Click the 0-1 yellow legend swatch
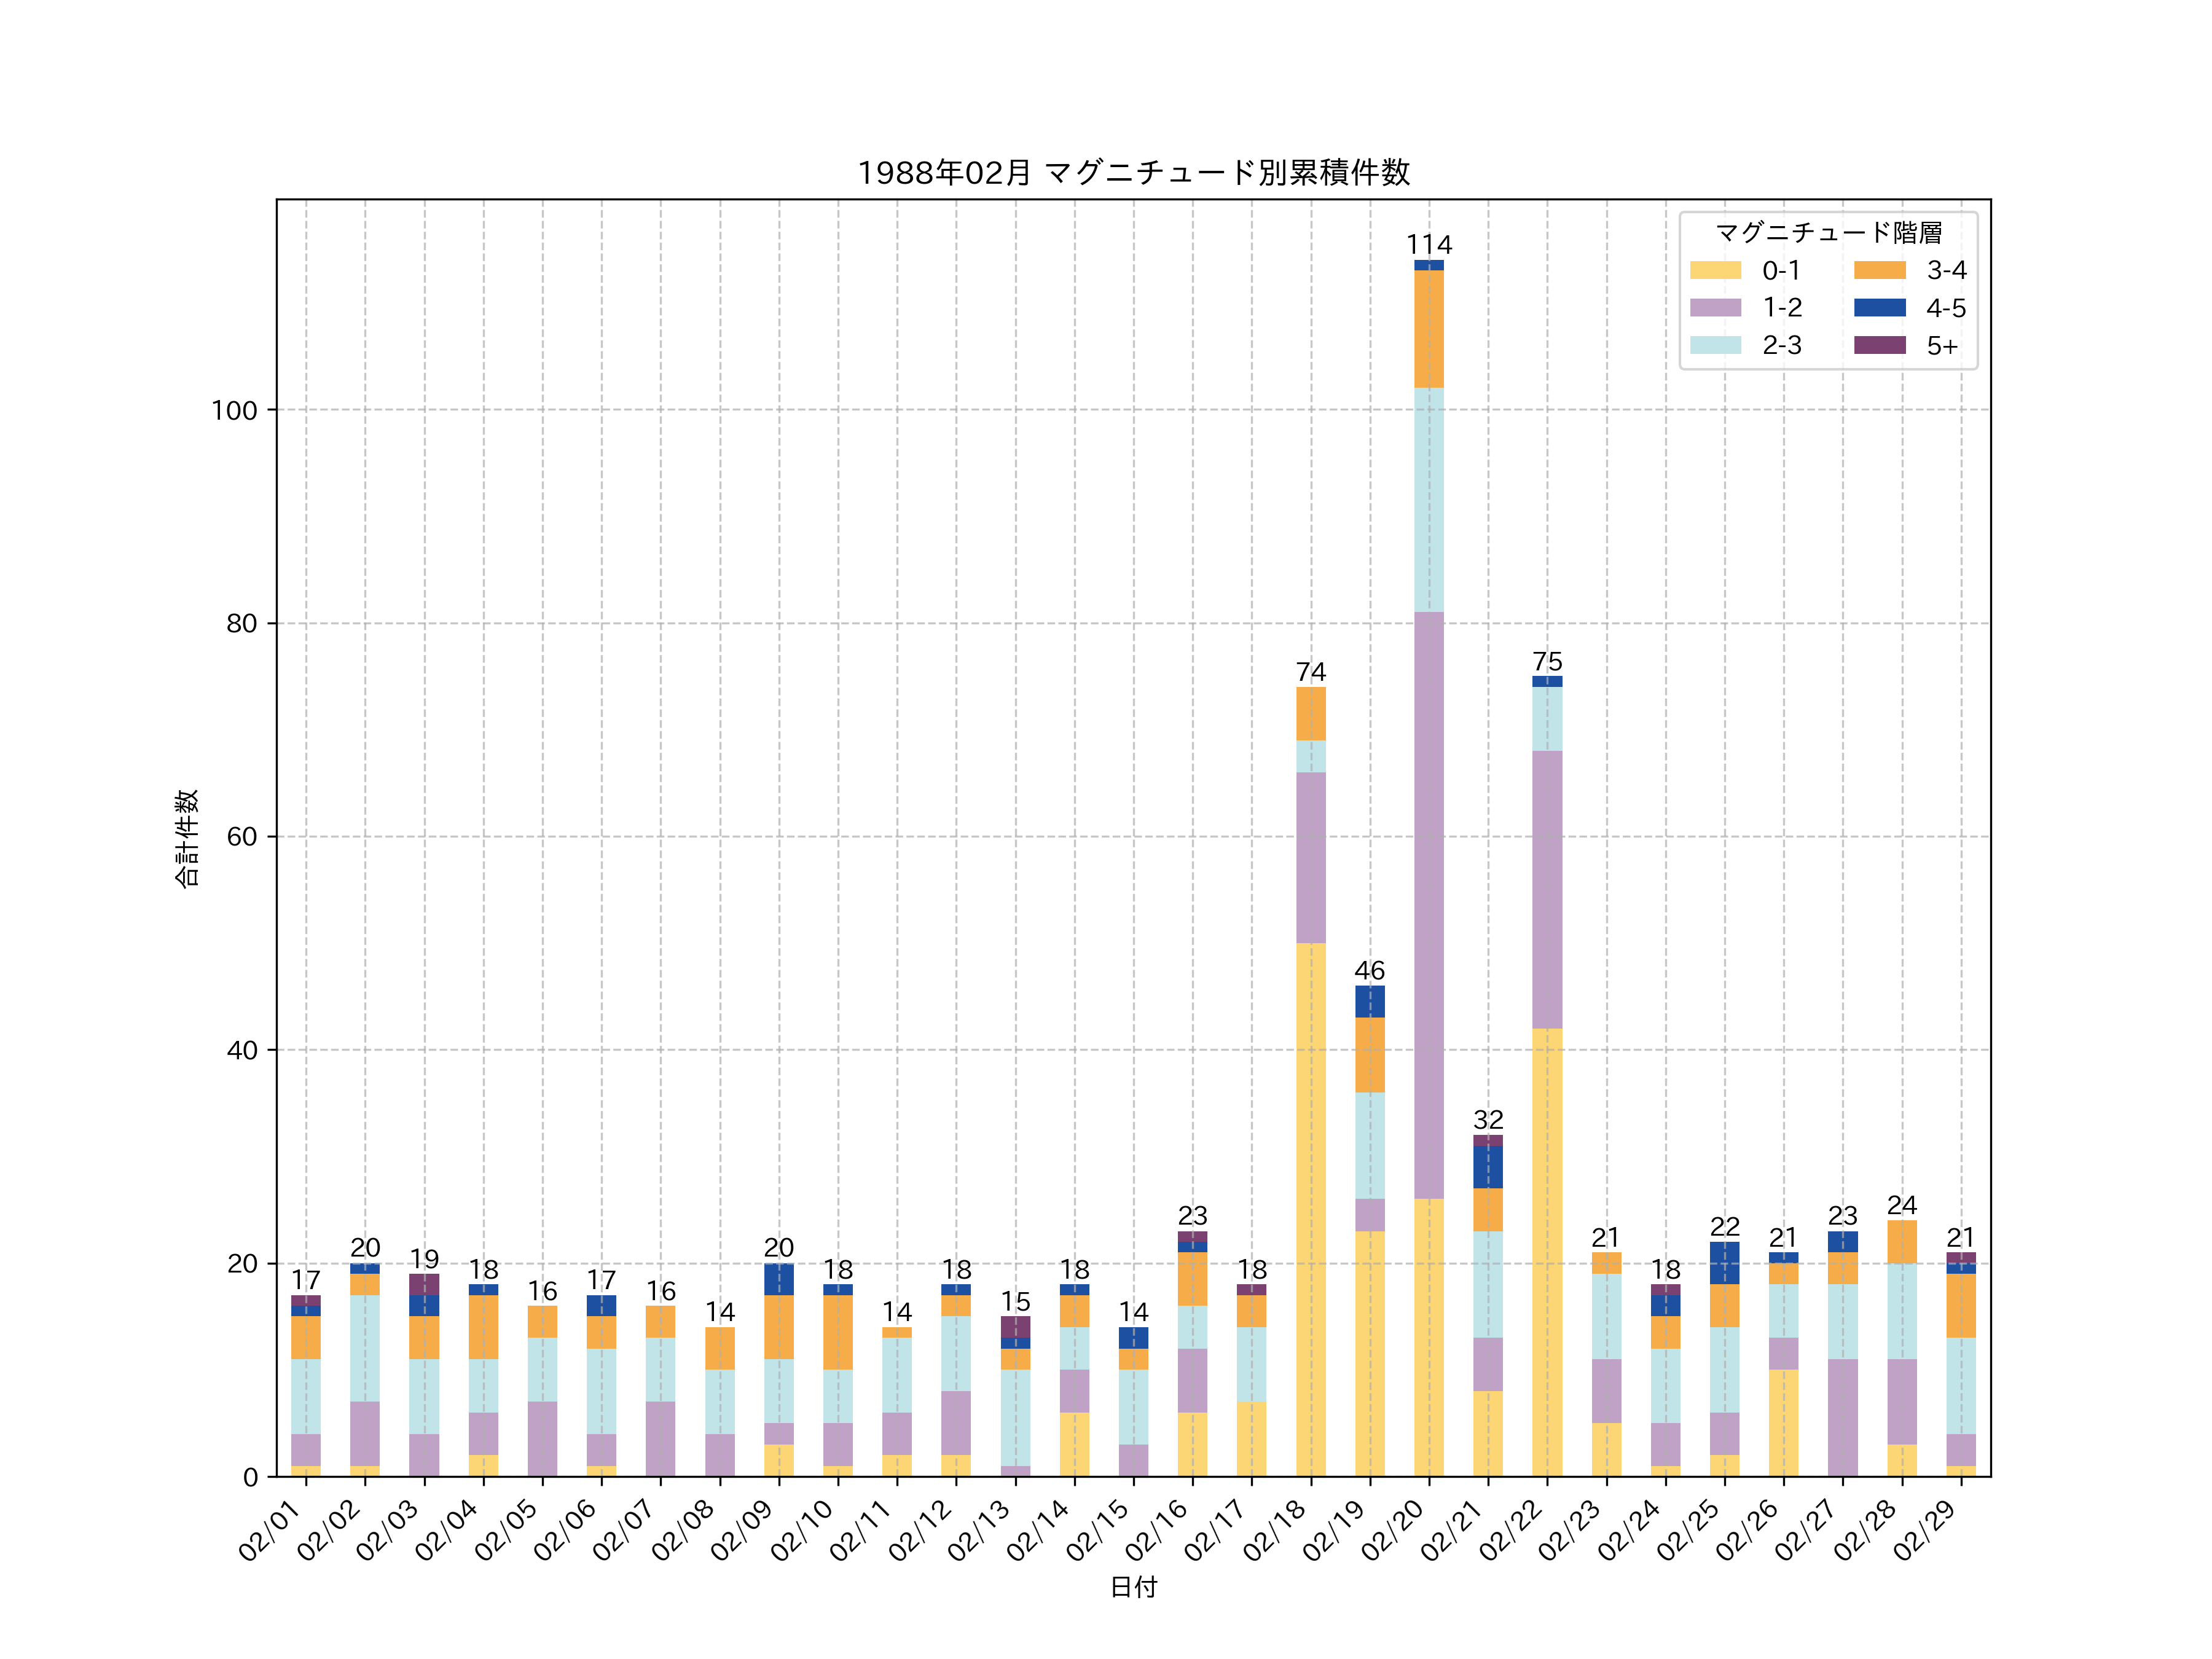 1715,270
